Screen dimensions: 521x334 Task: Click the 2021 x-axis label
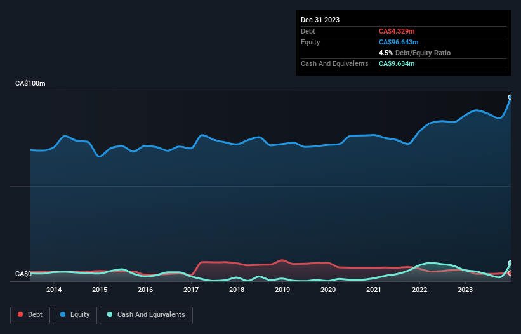pyautogui.click(x=374, y=290)
